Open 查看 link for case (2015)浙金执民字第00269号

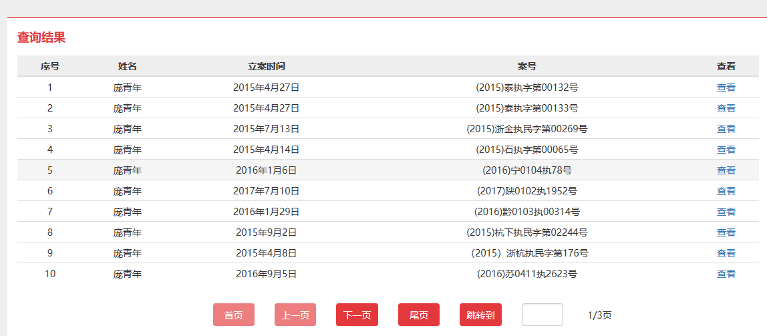726,129
